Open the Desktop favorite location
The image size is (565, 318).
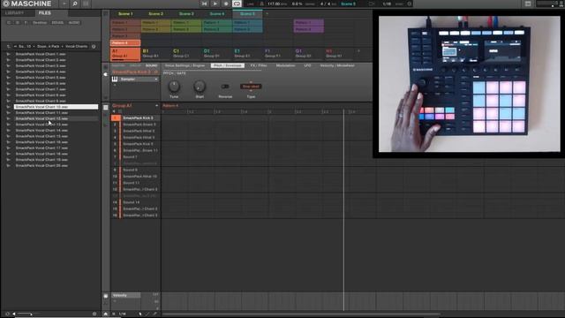click(40, 22)
